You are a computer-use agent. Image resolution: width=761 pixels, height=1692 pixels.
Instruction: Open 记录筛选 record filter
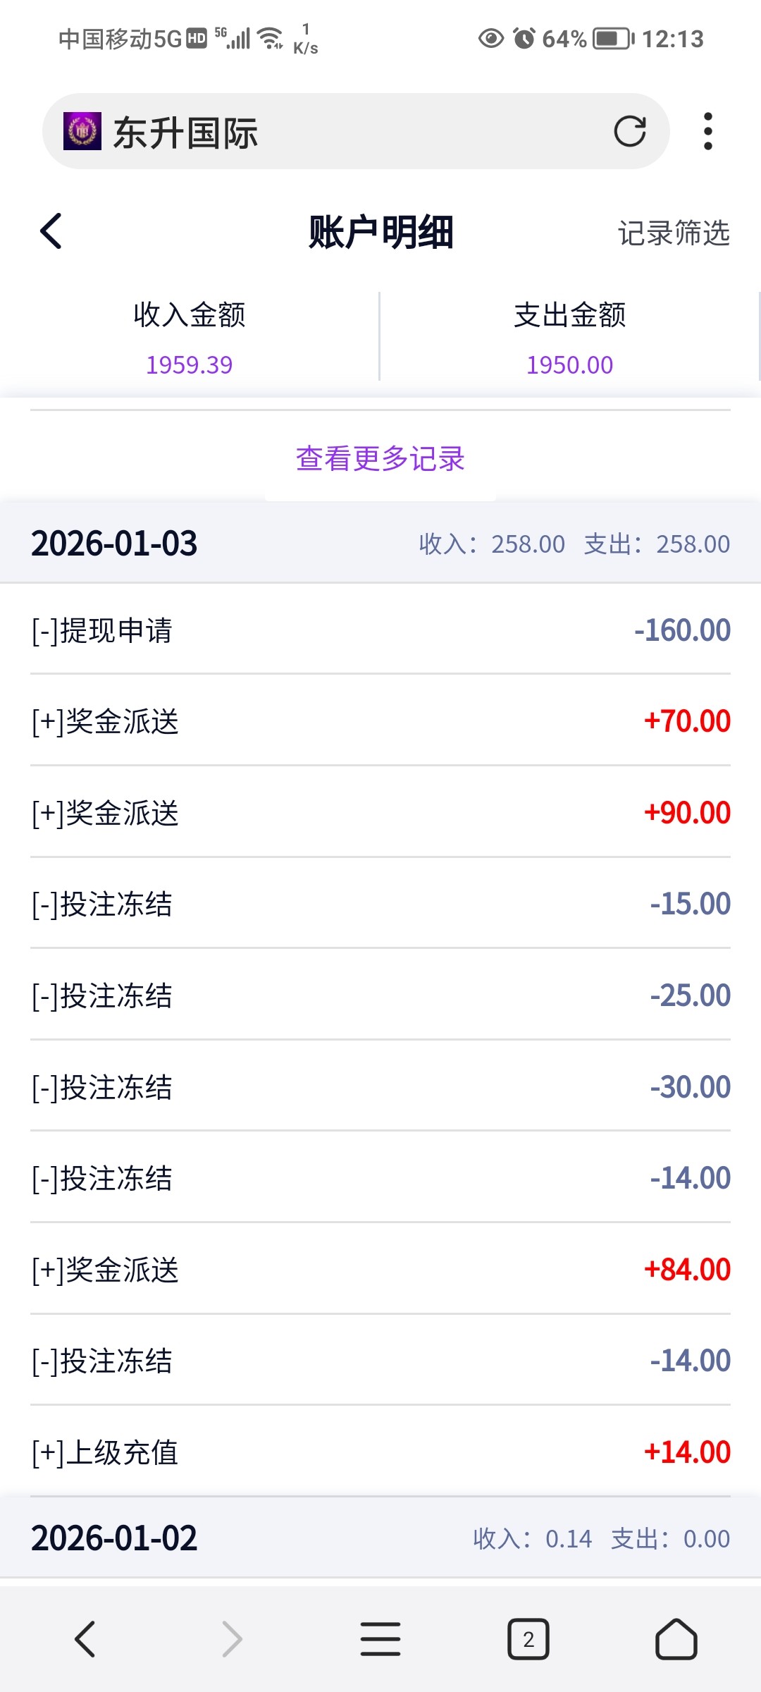click(674, 233)
